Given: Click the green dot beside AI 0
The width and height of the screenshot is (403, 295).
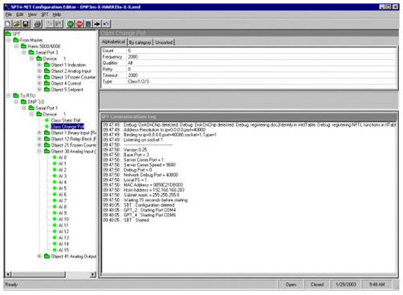Looking at the screenshot, I should (x=55, y=157).
